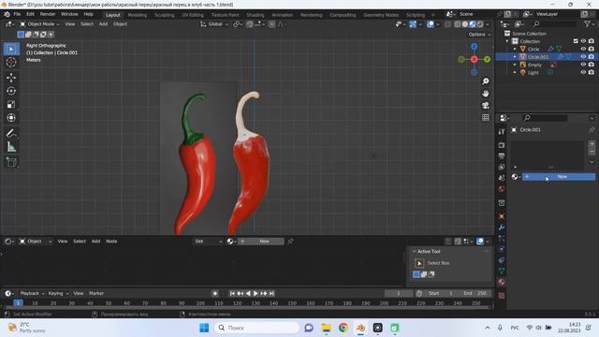Select the Select Box tool in the toolbar
The image size is (599, 337).
(11, 49)
